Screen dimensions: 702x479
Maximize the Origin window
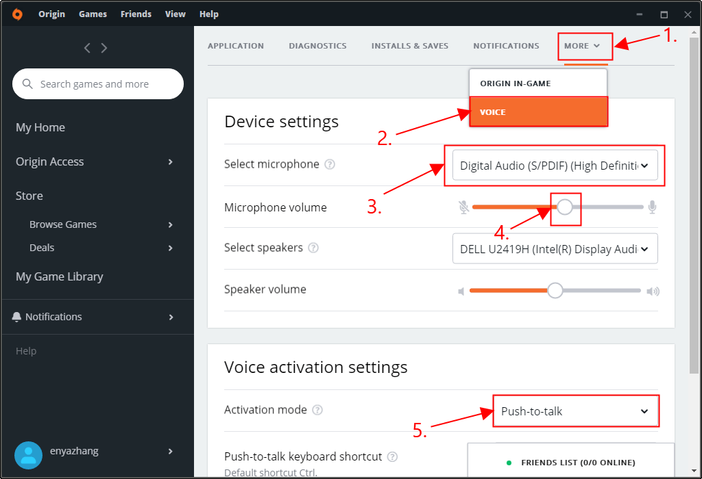tap(664, 14)
